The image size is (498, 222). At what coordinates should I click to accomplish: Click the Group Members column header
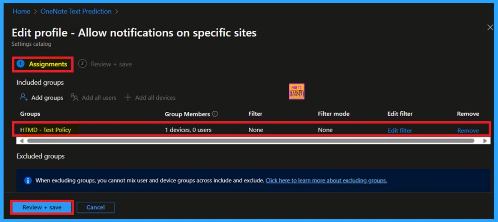pyautogui.click(x=187, y=114)
